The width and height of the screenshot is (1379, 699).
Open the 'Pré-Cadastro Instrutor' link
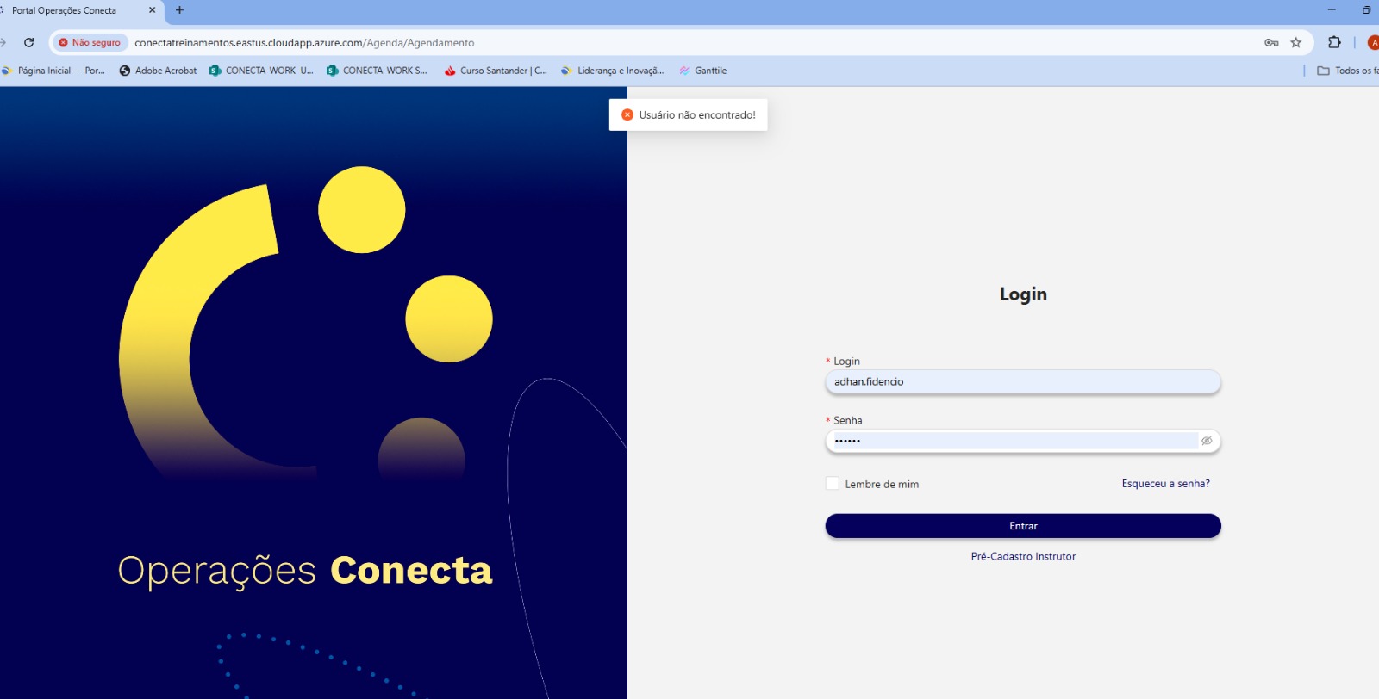click(1023, 557)
